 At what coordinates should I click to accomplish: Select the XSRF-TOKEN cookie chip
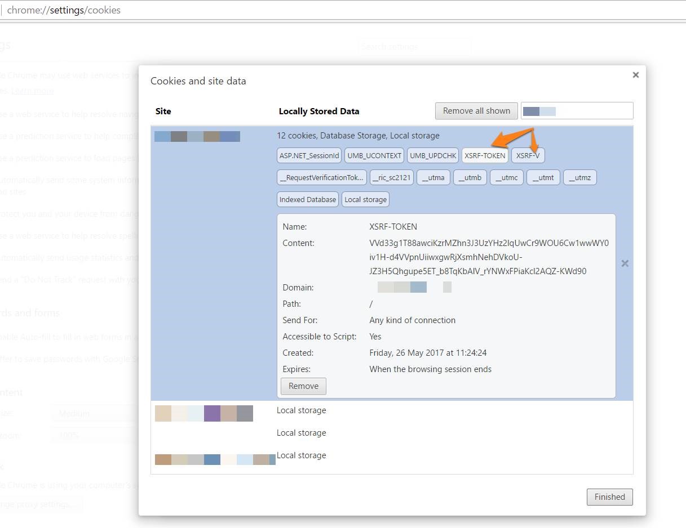[485, 155]
